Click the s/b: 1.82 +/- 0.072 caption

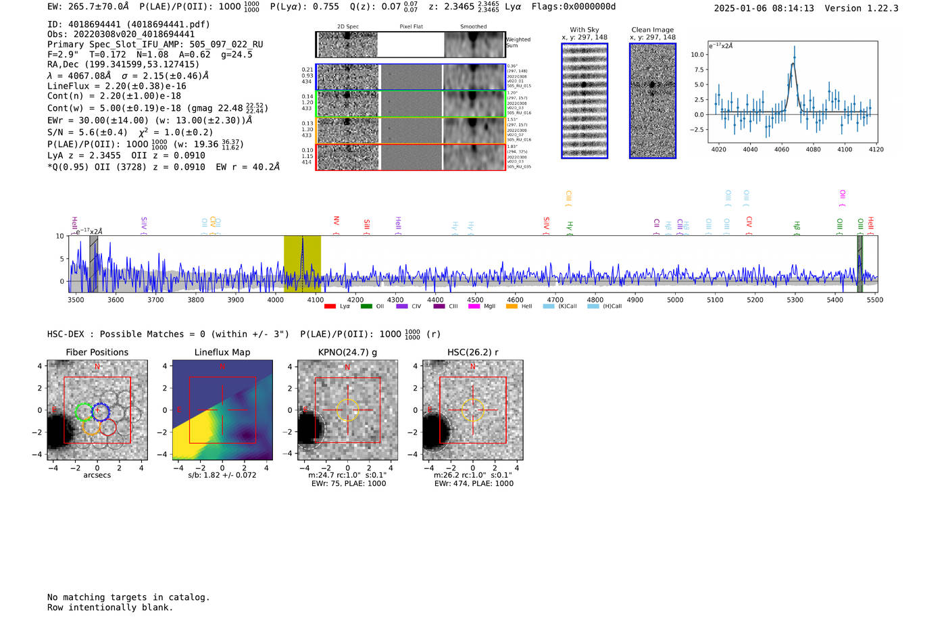222,475
